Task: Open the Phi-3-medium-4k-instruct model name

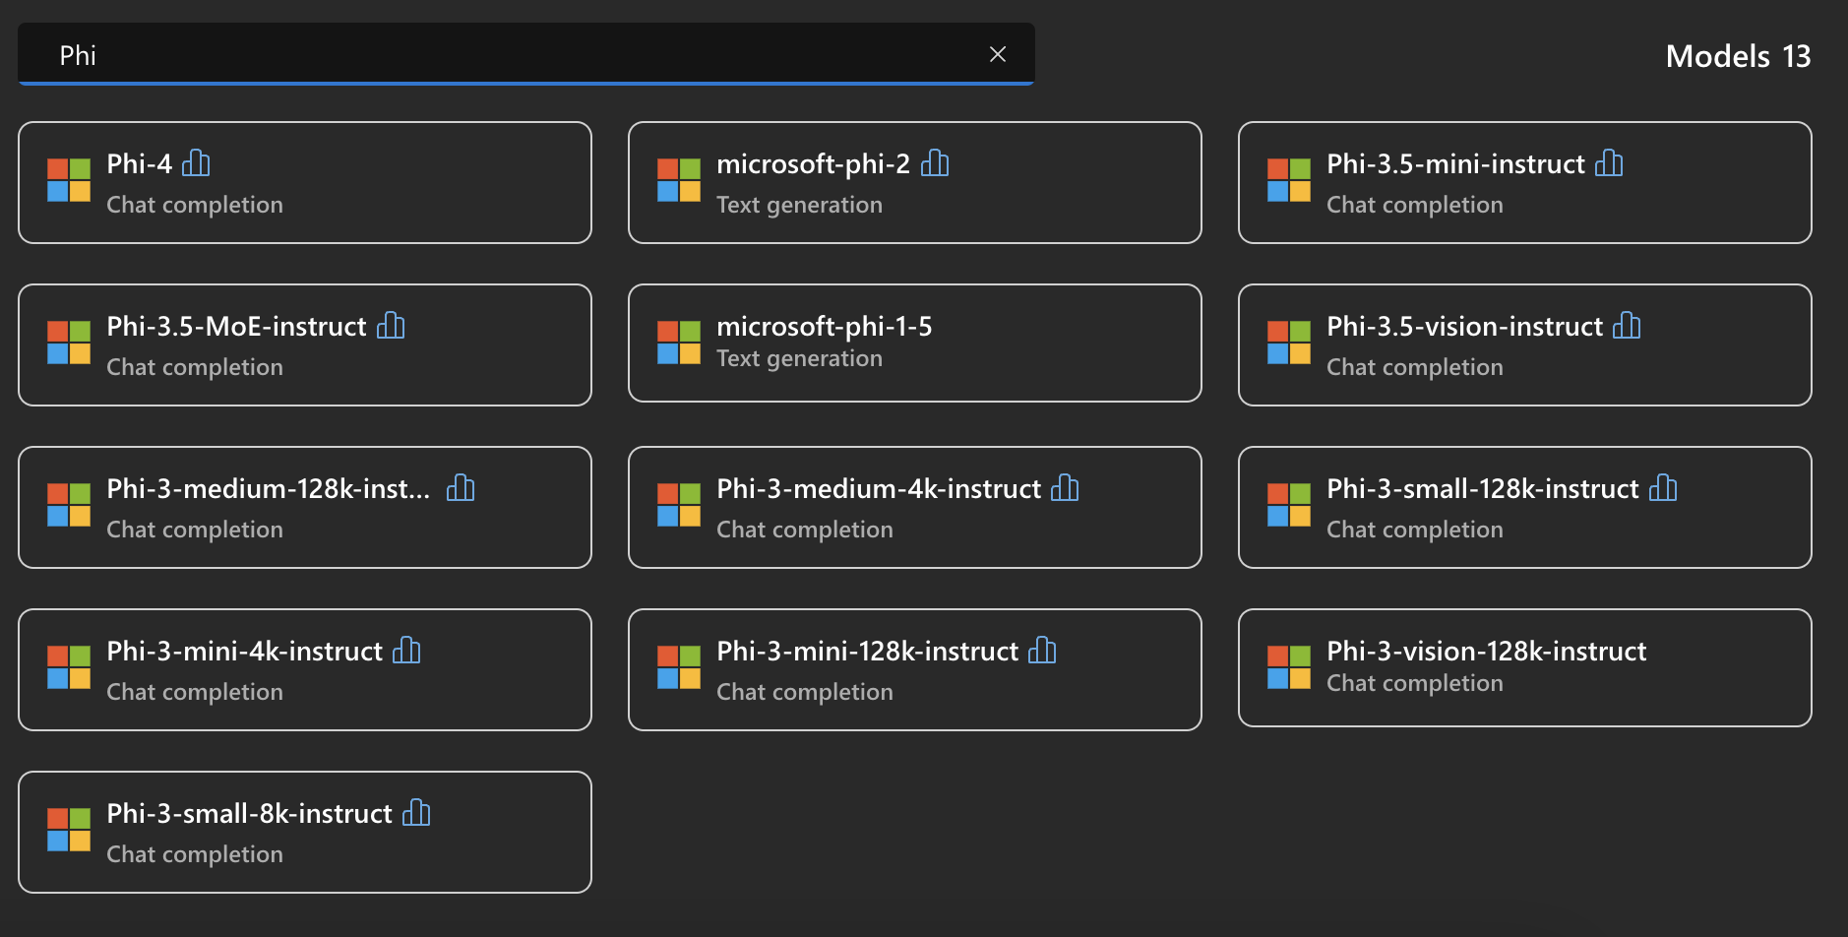Action: coord(879,488)
